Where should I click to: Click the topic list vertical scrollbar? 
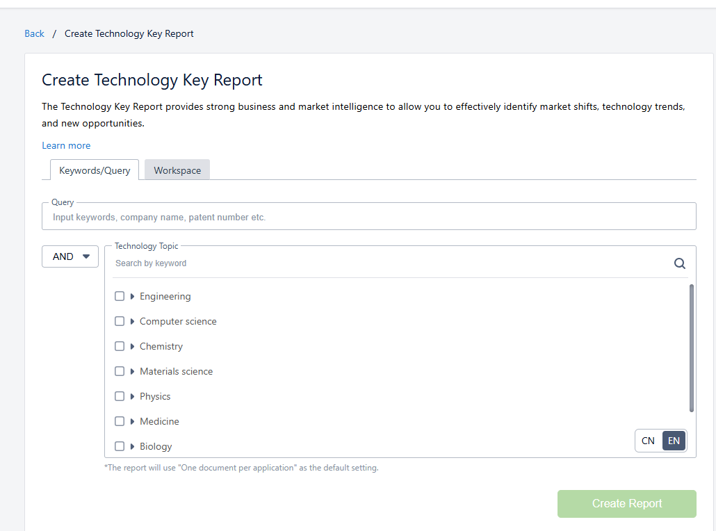[x=691, y=348]
